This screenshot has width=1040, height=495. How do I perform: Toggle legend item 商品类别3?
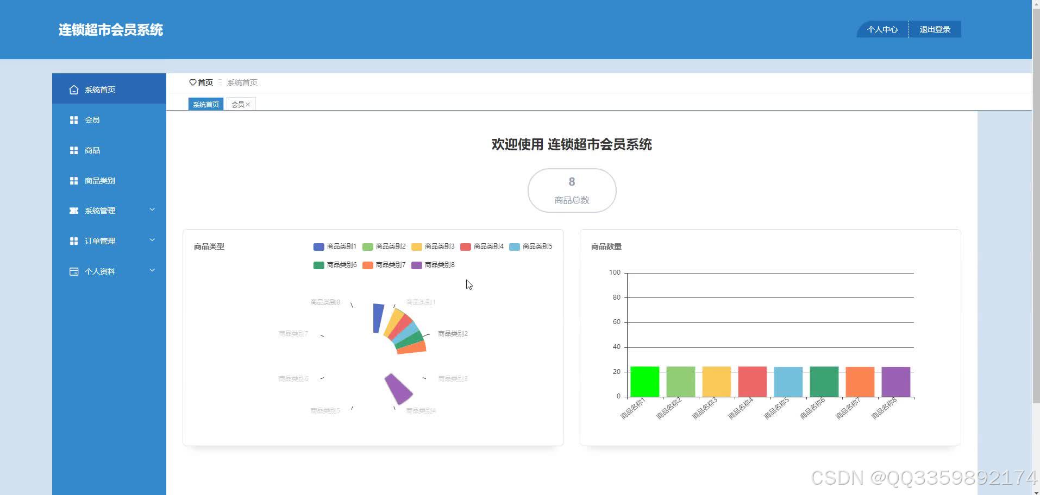click(x=433, y=246)
